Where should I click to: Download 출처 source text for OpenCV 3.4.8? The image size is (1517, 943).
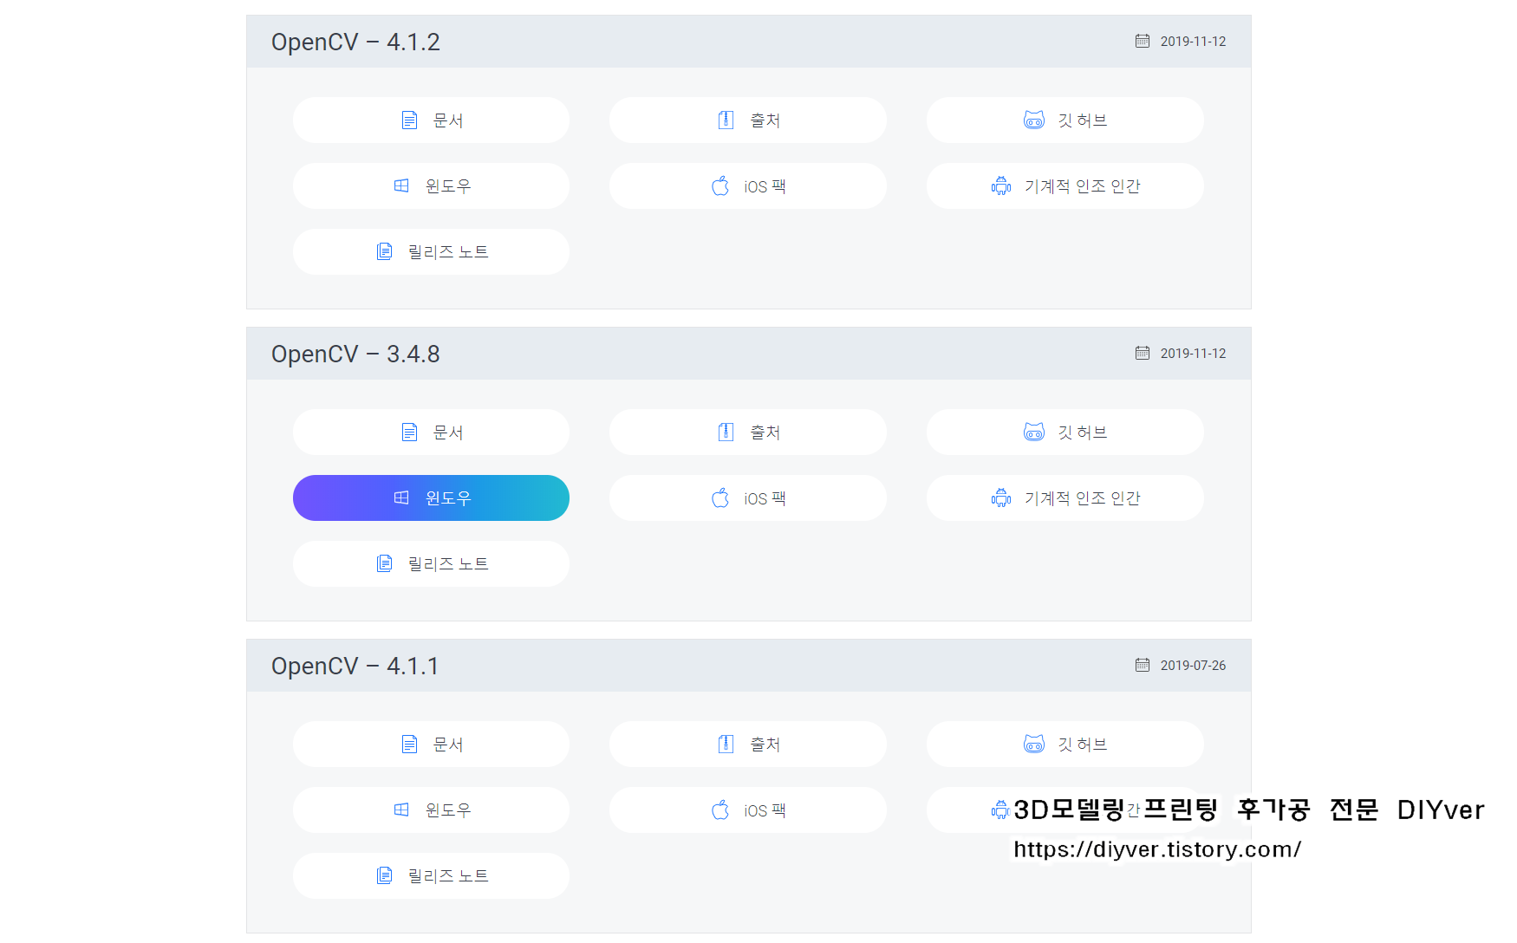point(765,432)
